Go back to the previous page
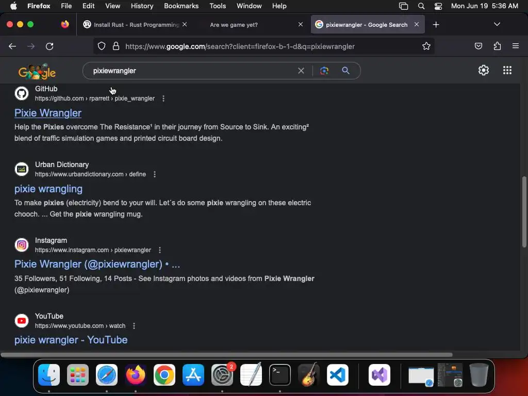Image resolution: width=528 pixels, height=396 pixels. pyautogui.click(x=12, y=46)
